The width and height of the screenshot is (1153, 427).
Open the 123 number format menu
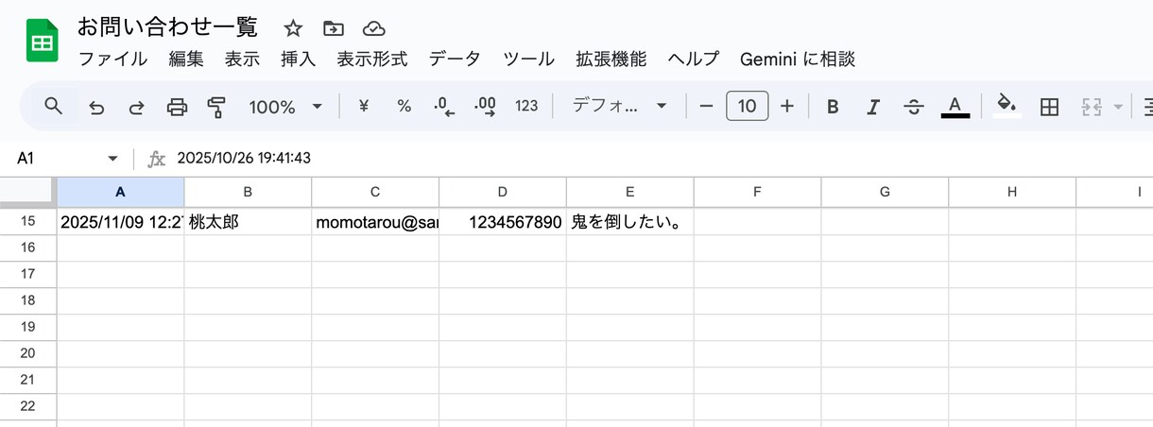pyautogui.click(x=526, y=107)
